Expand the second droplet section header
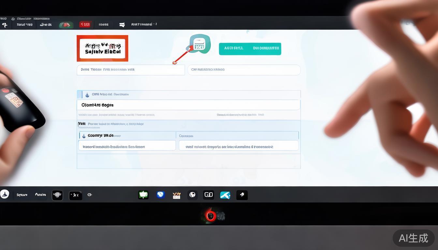The image size is (438, 250). [x=84, y=136]
